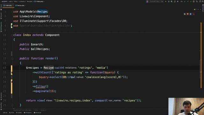Open in Firefox browser icon
Viewport: 204px width, 115px height.
pos(188,14)
